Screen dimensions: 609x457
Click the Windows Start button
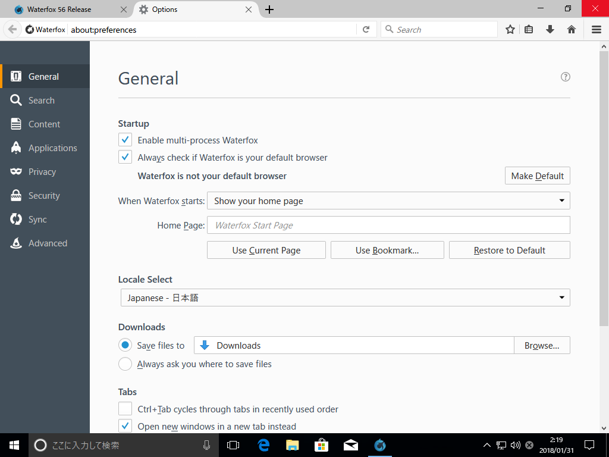pos(14,445)
